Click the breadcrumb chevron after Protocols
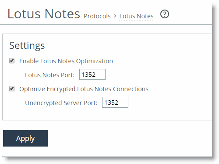 [115, 16]
